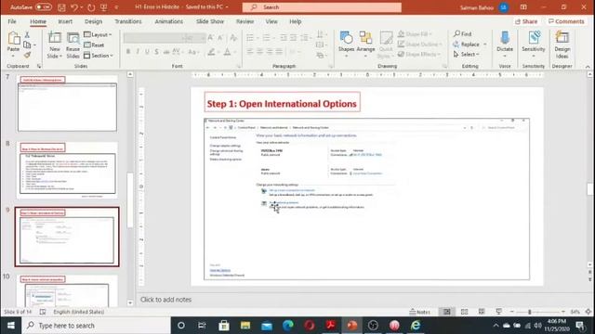Click the Windows Start button
595x334 pixels.
point(10,326)
